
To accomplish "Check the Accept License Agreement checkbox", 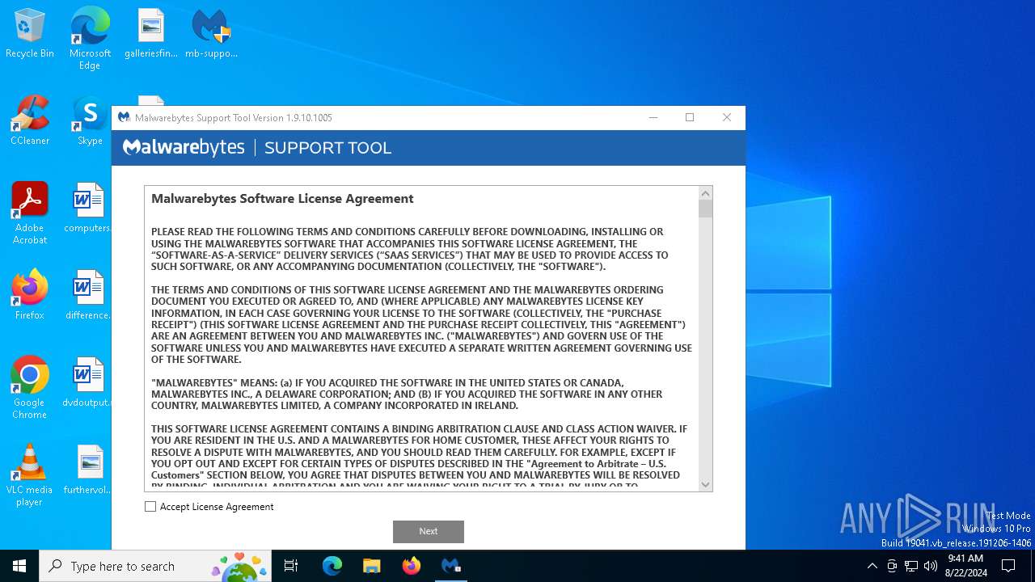I will tap(150, 507).
